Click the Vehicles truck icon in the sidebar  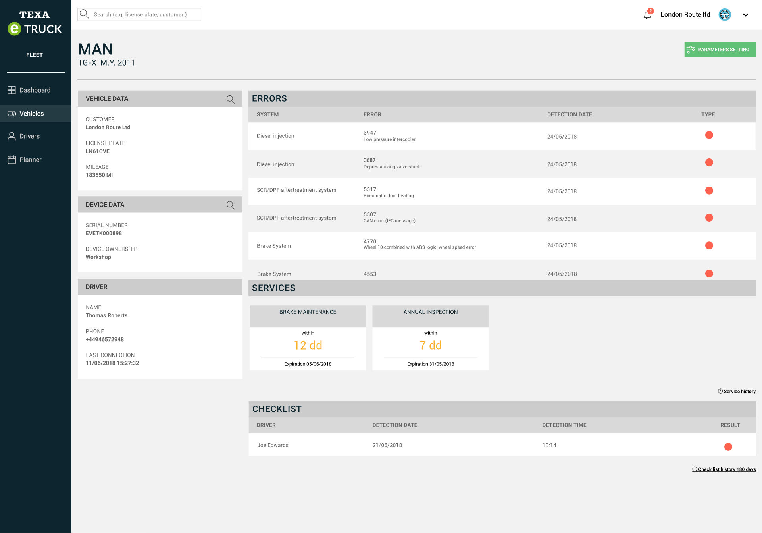click(x=12, y=114)
